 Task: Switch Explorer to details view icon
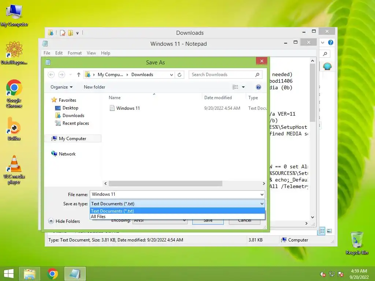321,231
